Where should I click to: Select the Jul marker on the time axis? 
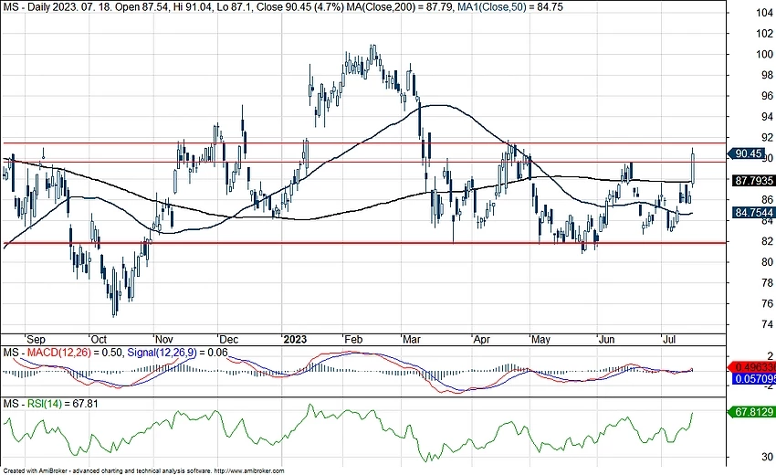click(669, 339)
